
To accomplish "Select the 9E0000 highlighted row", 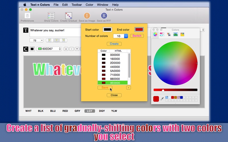I will pyautogui.click(x=113, y=83).
